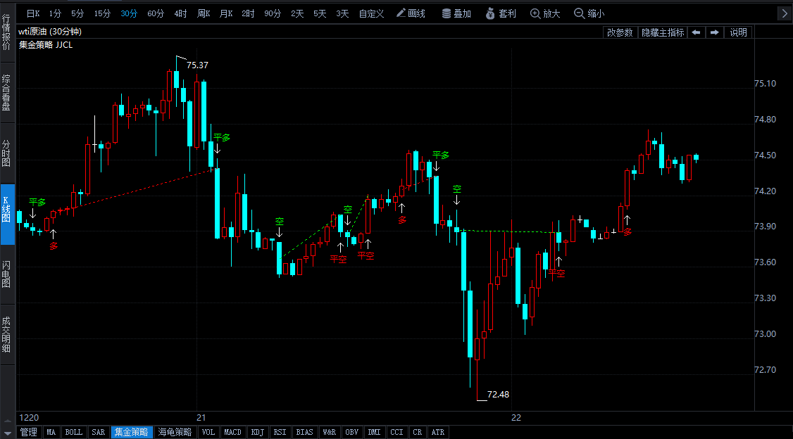This screenshot has height=439, width=793.
Task: Open 自定义 custom period
Action: coord(371,13)
